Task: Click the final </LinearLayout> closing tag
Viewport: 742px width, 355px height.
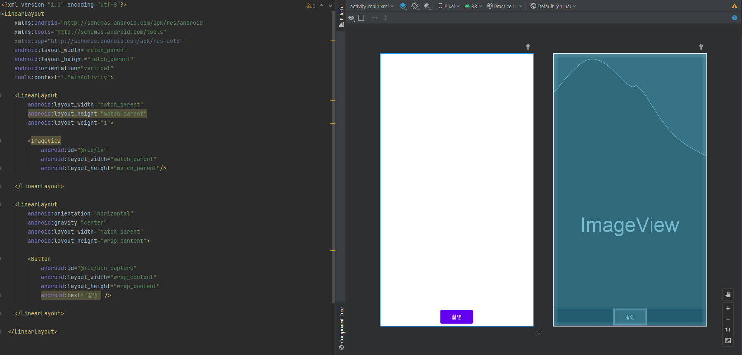Action: (33, 331)
